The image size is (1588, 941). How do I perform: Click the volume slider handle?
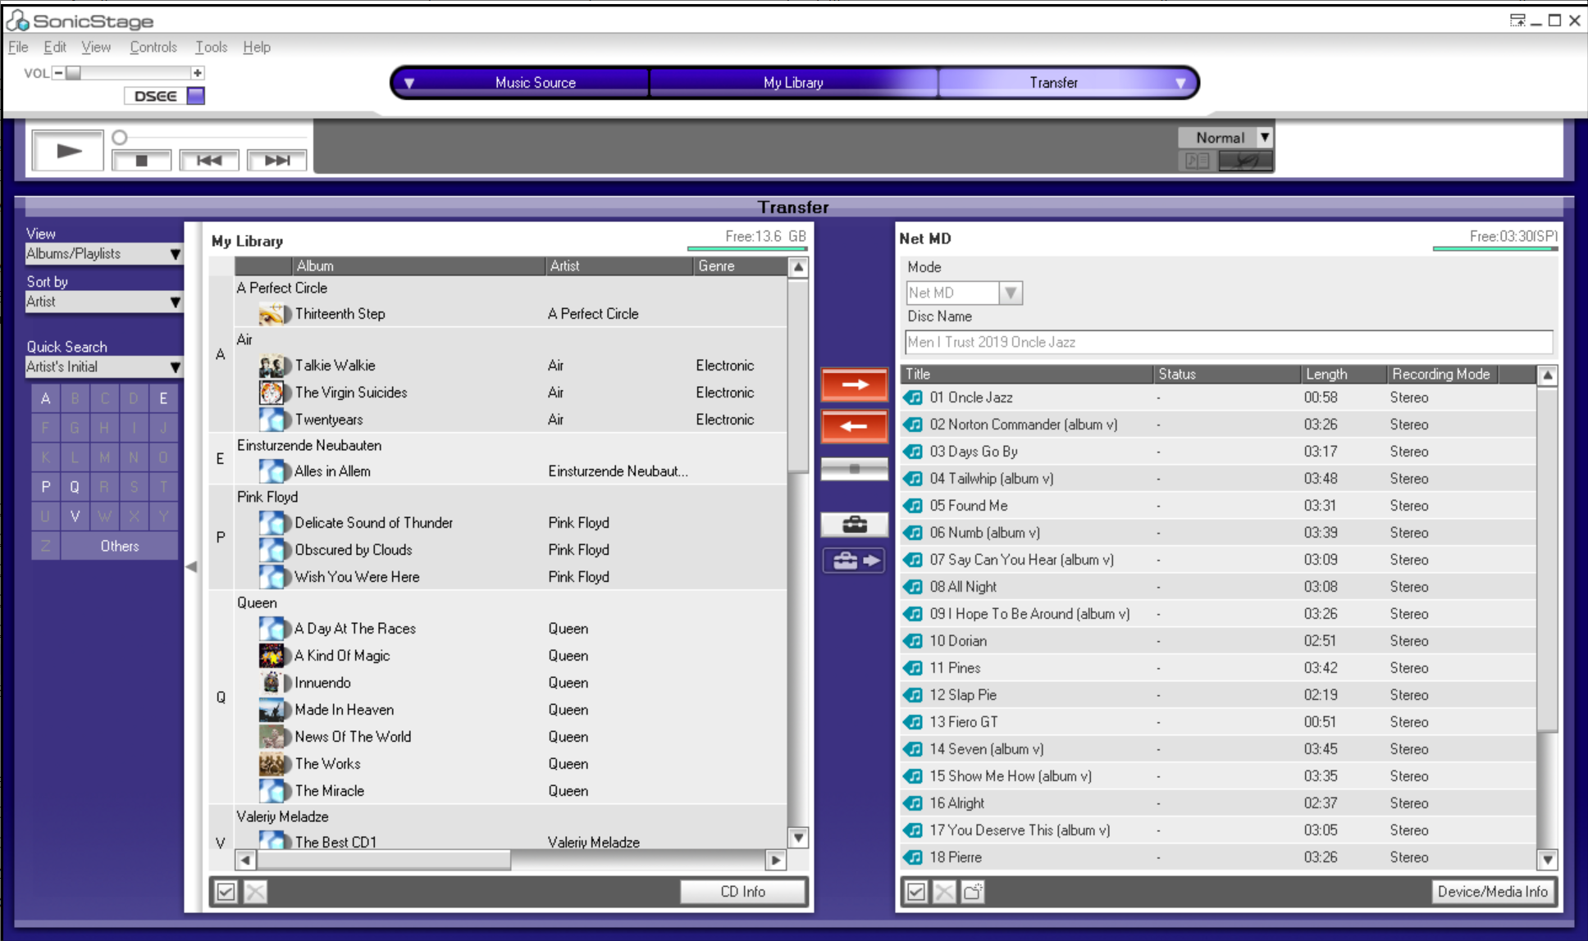click(74, 73)
